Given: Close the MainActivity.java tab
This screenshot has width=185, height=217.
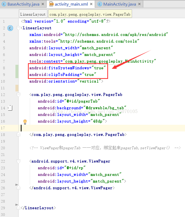Looking at the screenshot, I should click(139, 4).
